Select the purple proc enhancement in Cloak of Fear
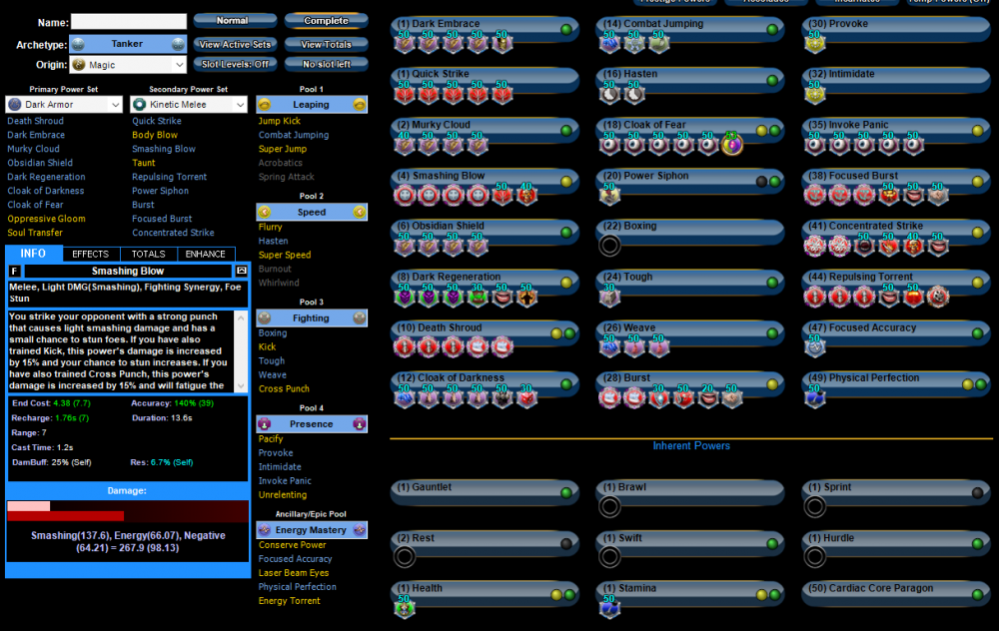Screen dimensions: 999x631 [732, 145]
